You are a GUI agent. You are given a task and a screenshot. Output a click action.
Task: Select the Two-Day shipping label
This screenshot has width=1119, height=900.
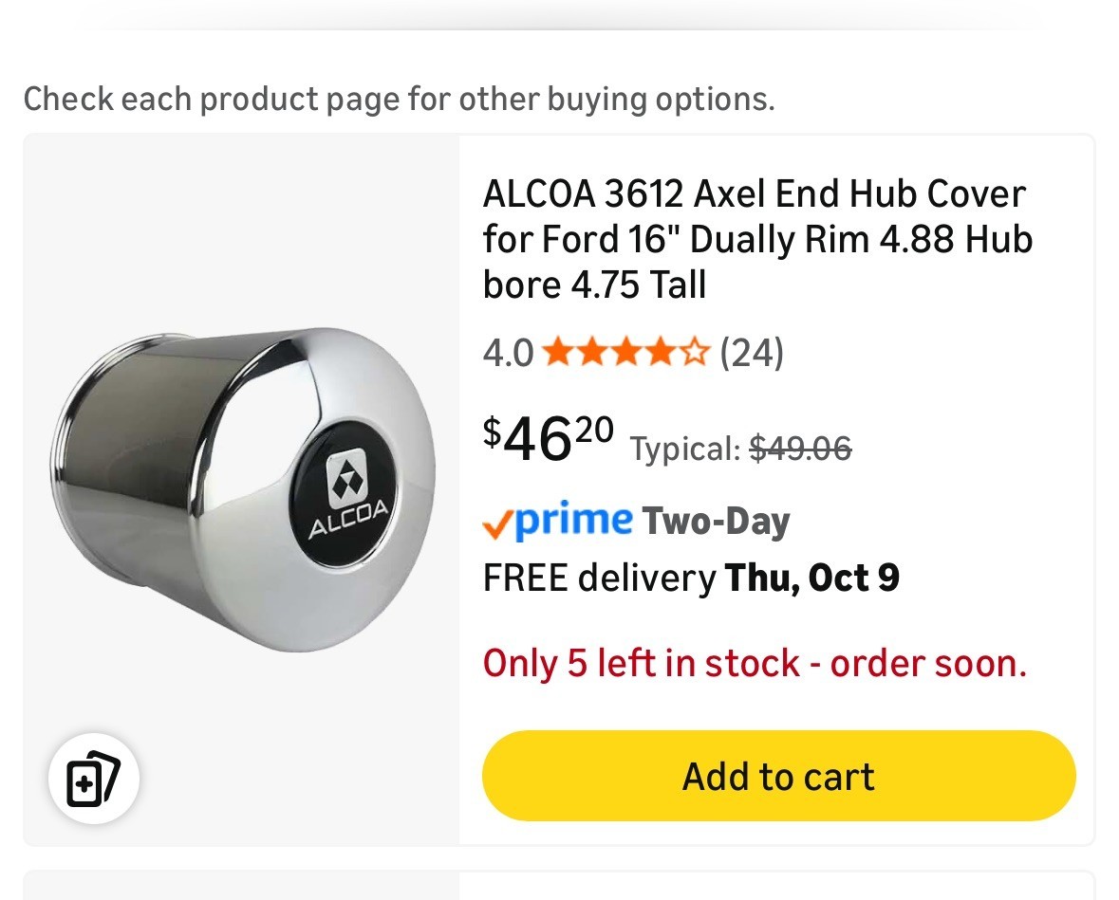(x=717, y=521)
